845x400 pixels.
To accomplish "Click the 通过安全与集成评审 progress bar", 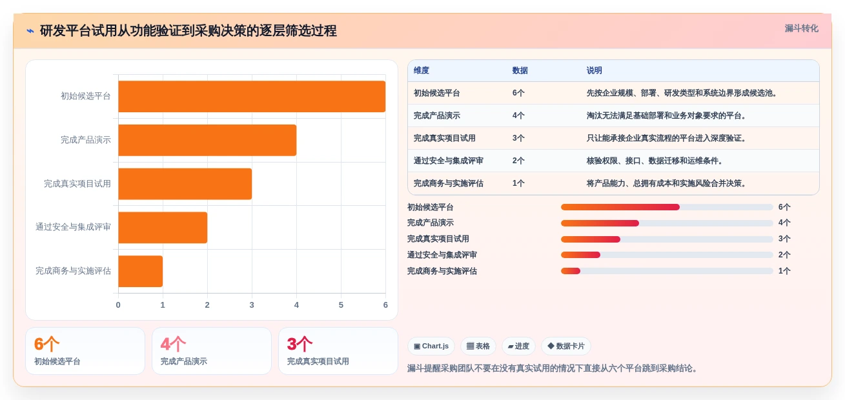I will click(667, 255).
